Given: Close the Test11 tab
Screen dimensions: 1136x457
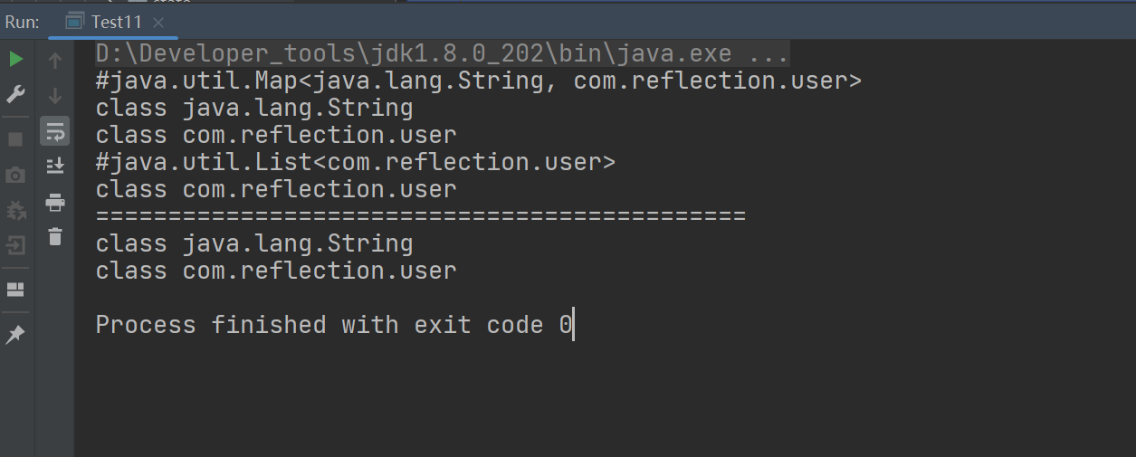Looking at the screenshot, I should point(159,22).
